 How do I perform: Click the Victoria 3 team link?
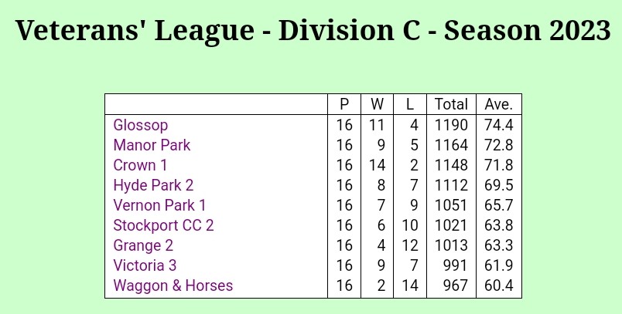tap(145, 265)
